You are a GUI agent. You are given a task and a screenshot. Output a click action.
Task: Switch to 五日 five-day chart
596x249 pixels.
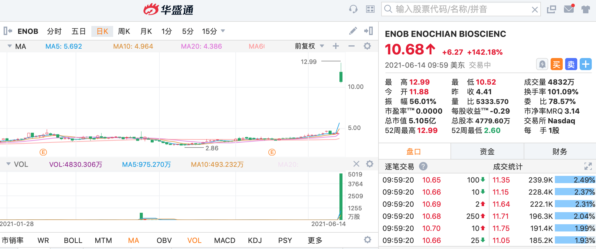(x=79, y=31)
